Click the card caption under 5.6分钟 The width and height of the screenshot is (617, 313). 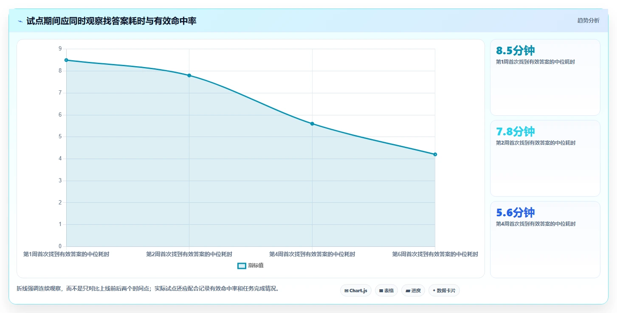[x=535, y=224]
